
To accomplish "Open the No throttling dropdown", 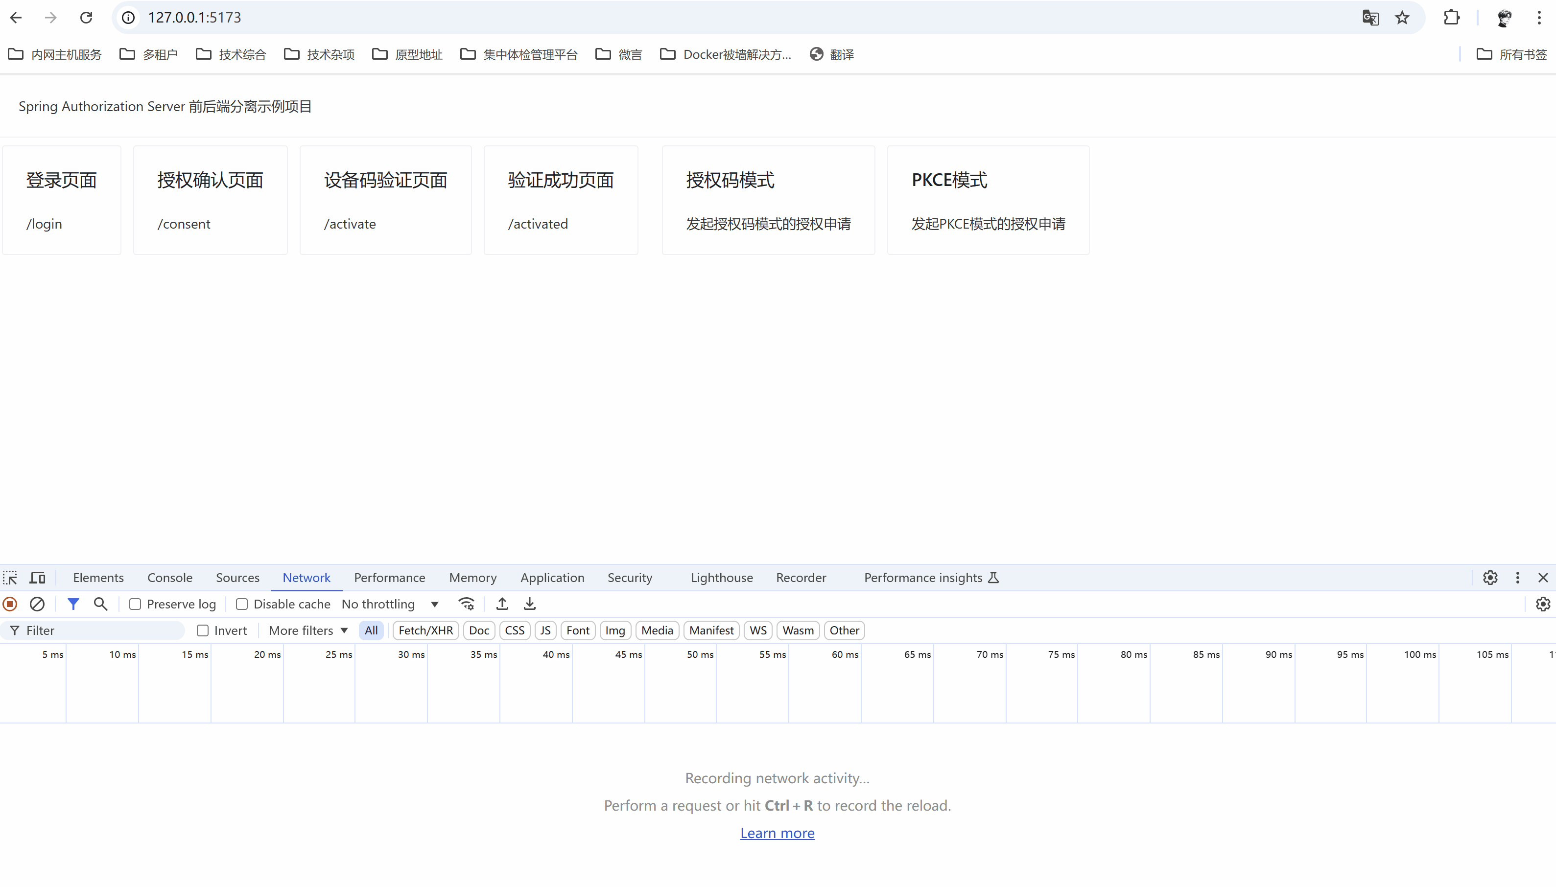I will click(x=390, y=604).
